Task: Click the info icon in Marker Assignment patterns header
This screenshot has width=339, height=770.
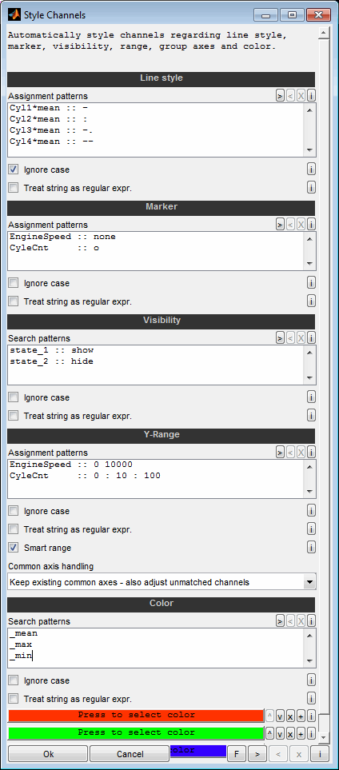Action: 311,225
